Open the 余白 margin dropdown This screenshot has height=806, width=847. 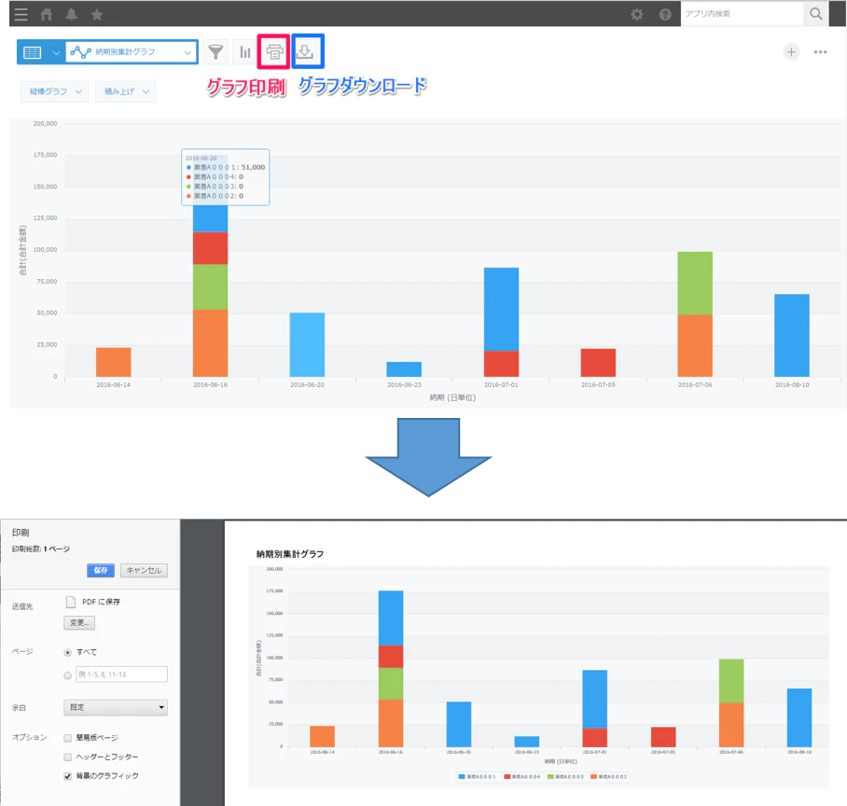[116, 707]
